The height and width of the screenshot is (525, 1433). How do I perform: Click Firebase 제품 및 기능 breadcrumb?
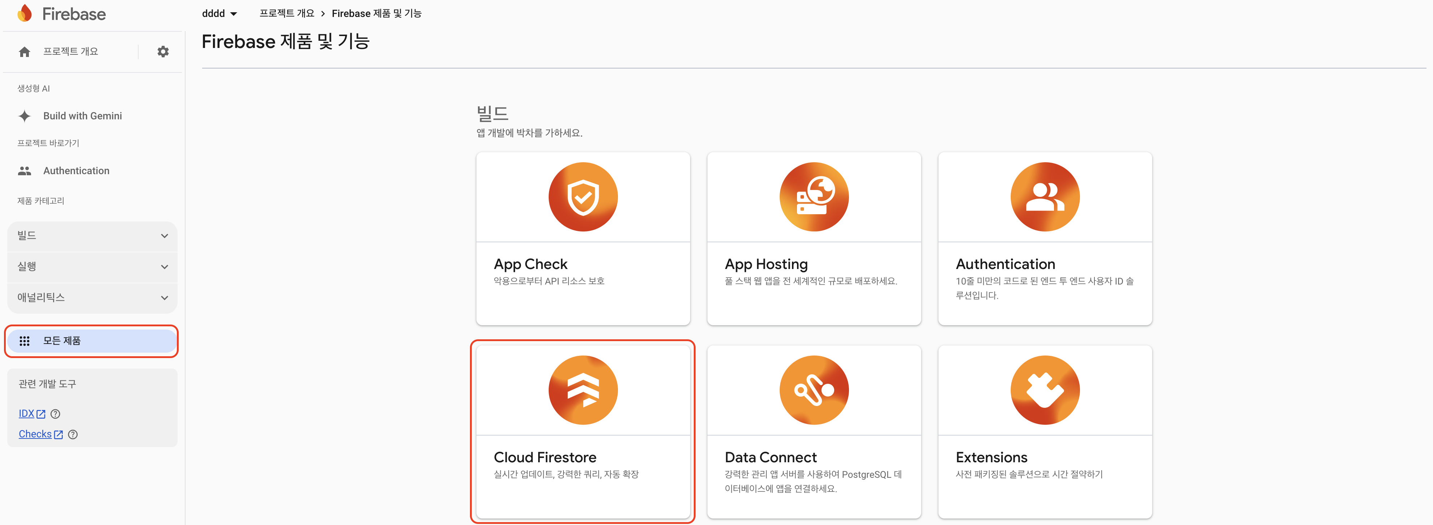[x=376, y=13]
